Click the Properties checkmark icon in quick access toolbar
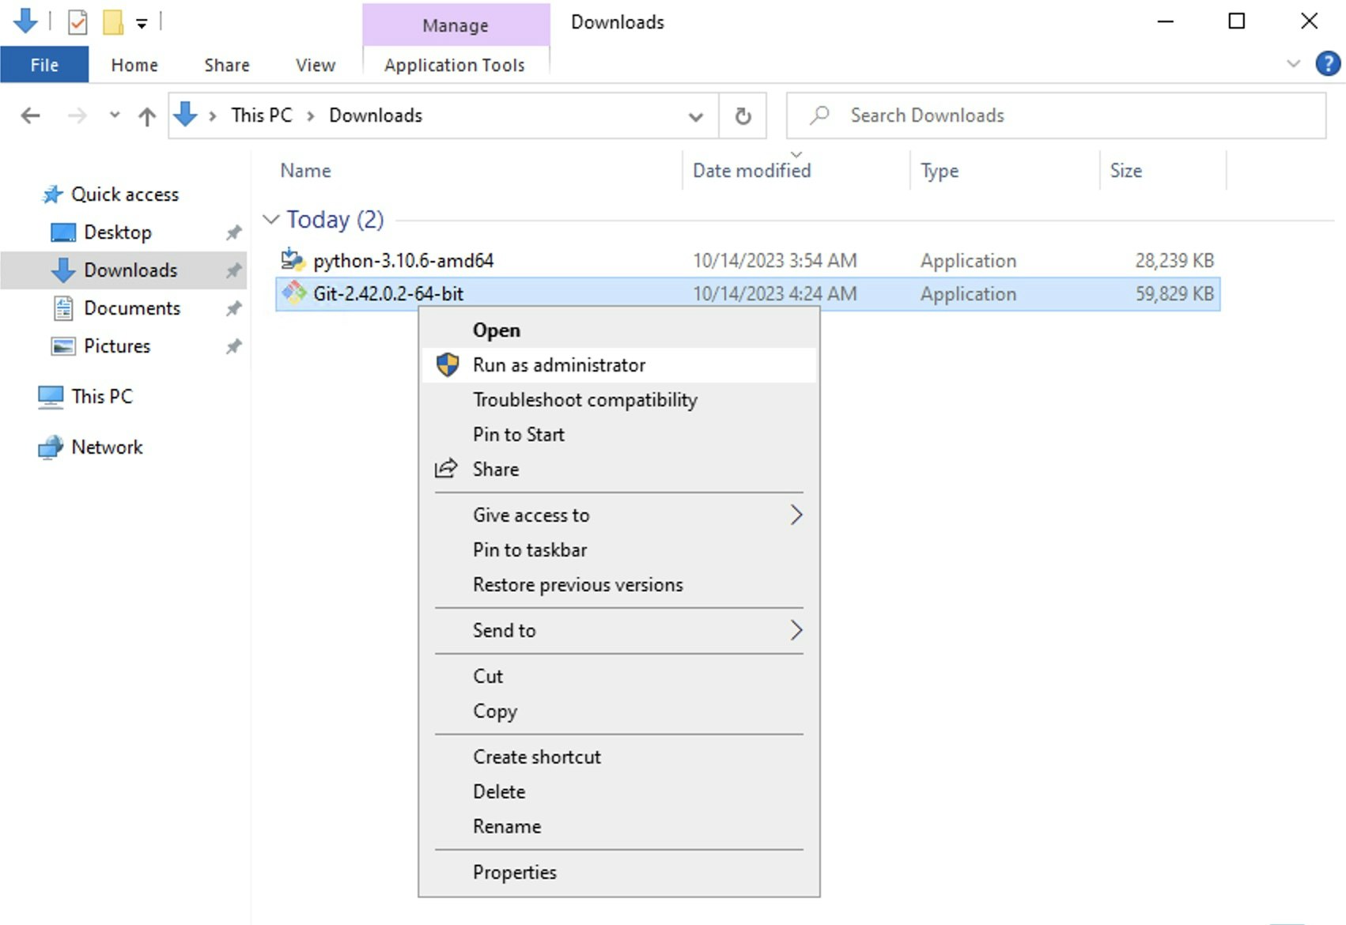 (78, 22)
